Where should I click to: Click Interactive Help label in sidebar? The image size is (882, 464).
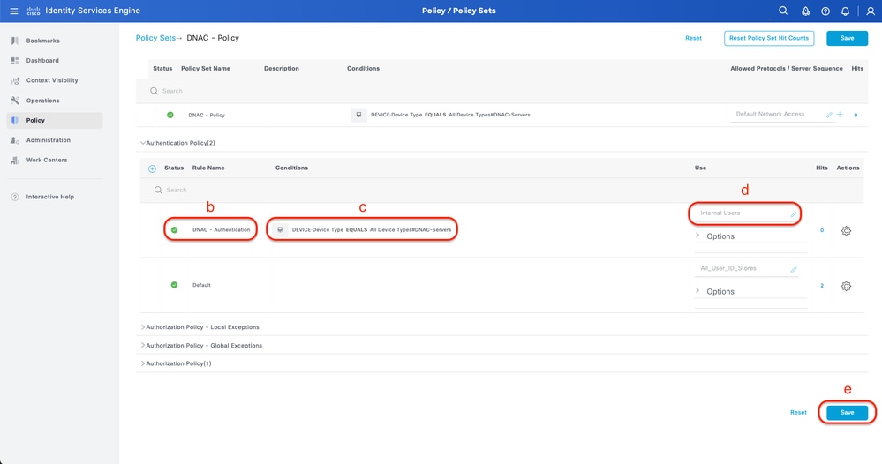click(50, 197)
